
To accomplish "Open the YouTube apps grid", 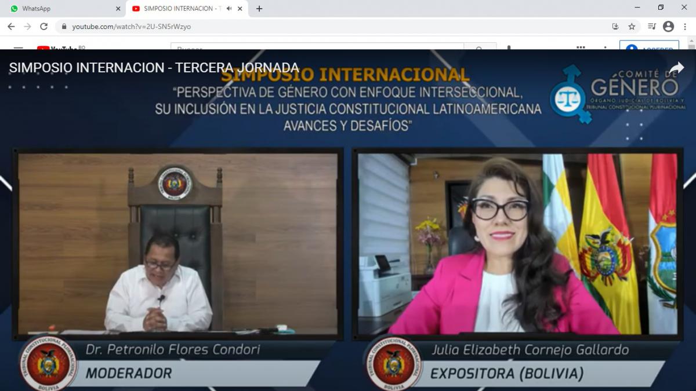I will 581,47.
